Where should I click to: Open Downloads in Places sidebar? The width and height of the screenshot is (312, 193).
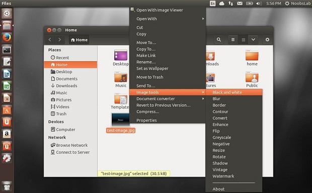coord(70,86)
